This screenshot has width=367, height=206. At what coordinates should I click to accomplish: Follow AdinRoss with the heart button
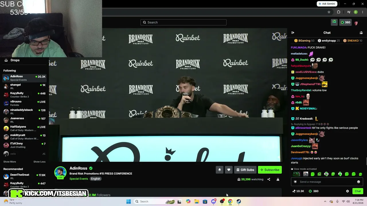point(229,170)
